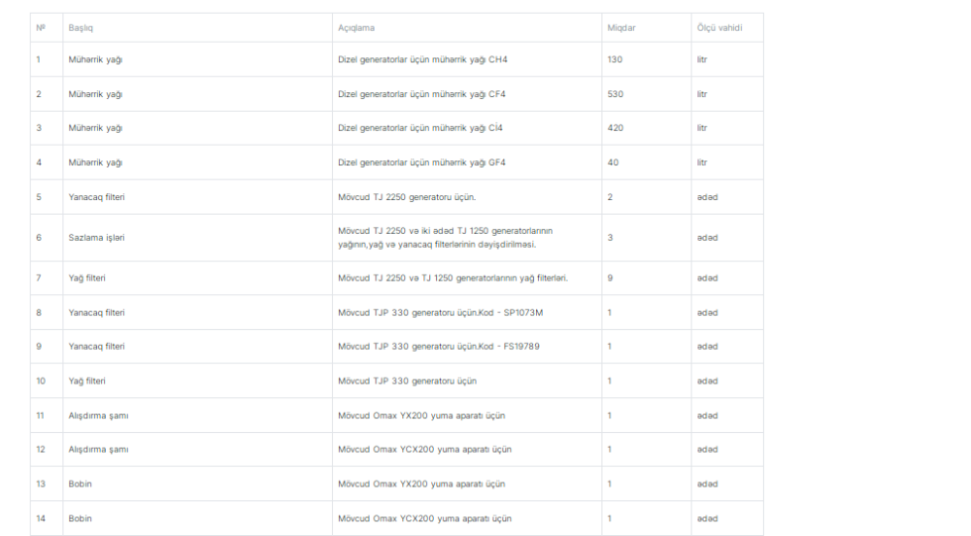
Task: Click the "Başlıq" column header
Action: click(80, 27)
